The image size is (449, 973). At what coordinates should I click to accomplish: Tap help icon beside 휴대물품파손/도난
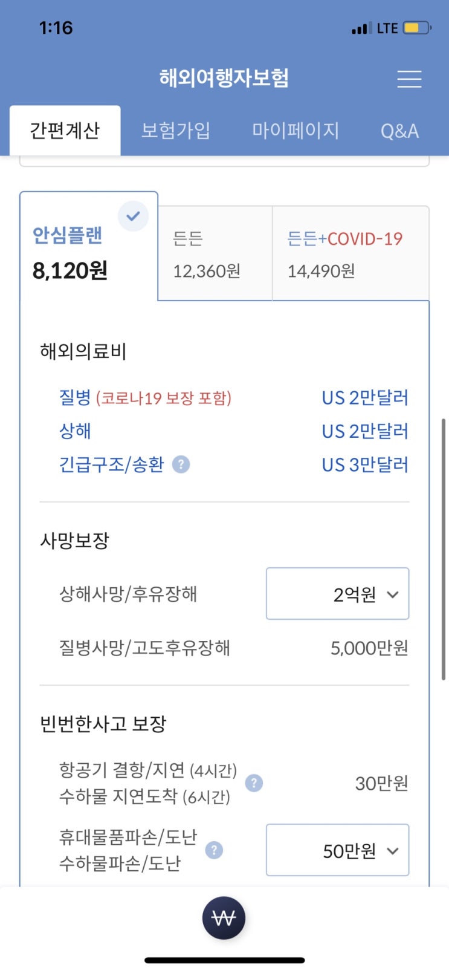(x=214, y=850)
